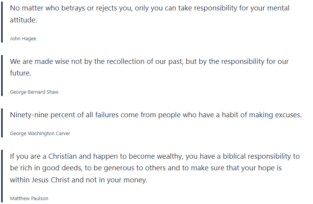Click the vertical bar beside the John Hagee quote
313x204 pixels.
coord(2,23)
